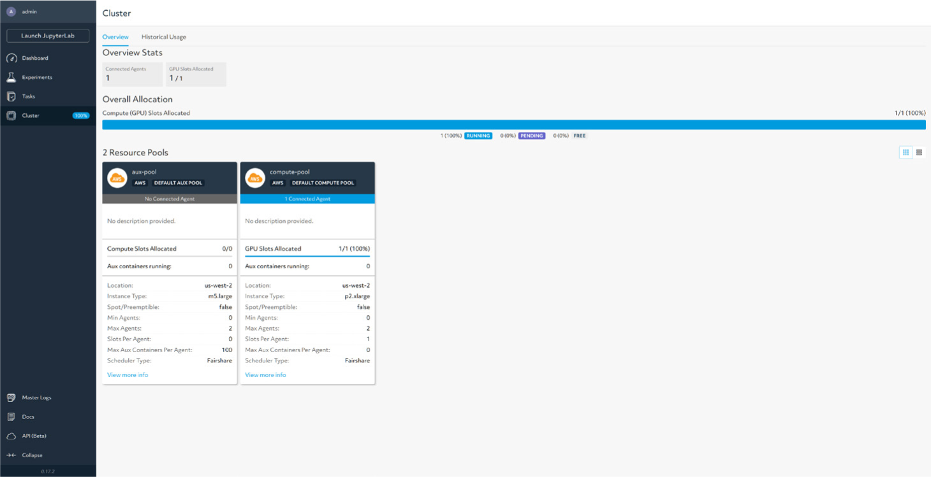Image resolution: width=931 pixels, height=477 pixels.
Task: Select the Overview tab
Action: 115,37
